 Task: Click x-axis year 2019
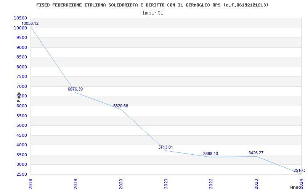(75, 184)
